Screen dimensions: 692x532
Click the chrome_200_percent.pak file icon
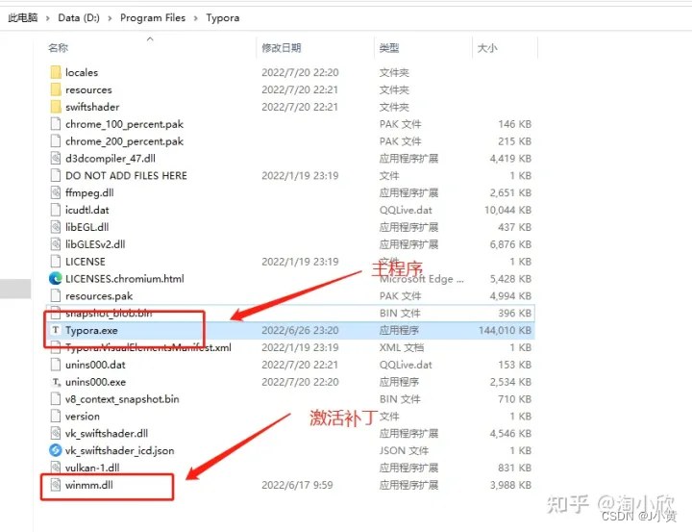pyautogui.click(x=56, y=141)
